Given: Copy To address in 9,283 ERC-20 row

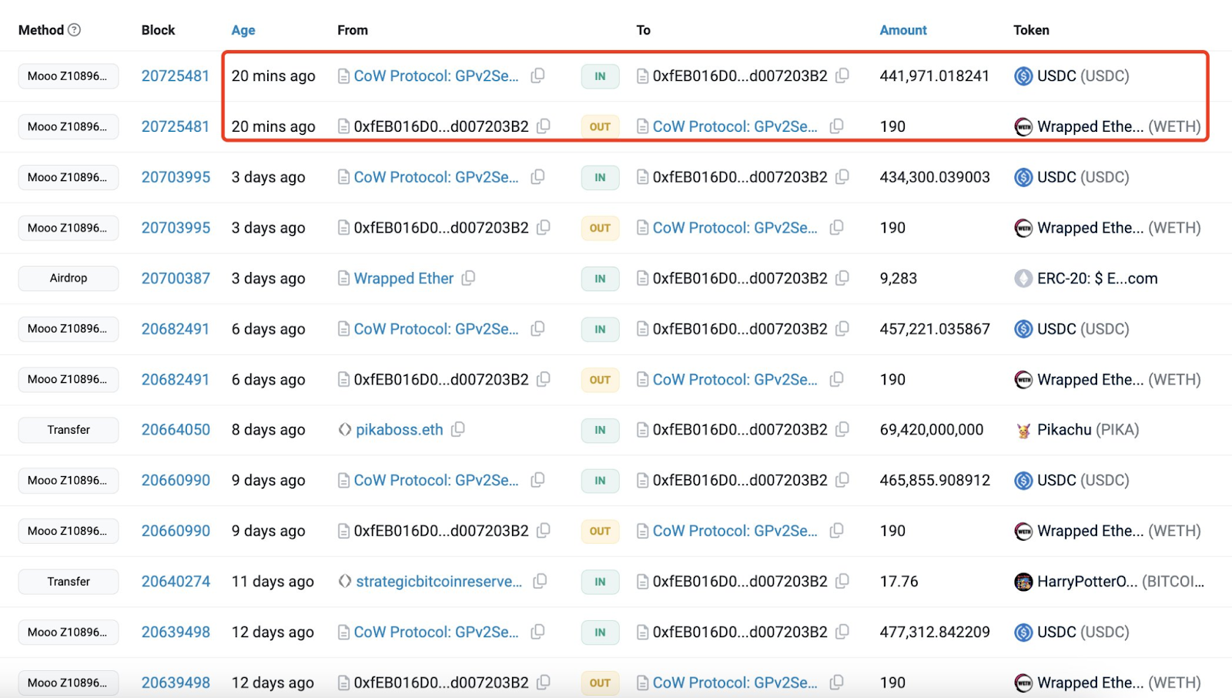Looking at the screenshot, I should pyautogui.click(x=842, y=277).
